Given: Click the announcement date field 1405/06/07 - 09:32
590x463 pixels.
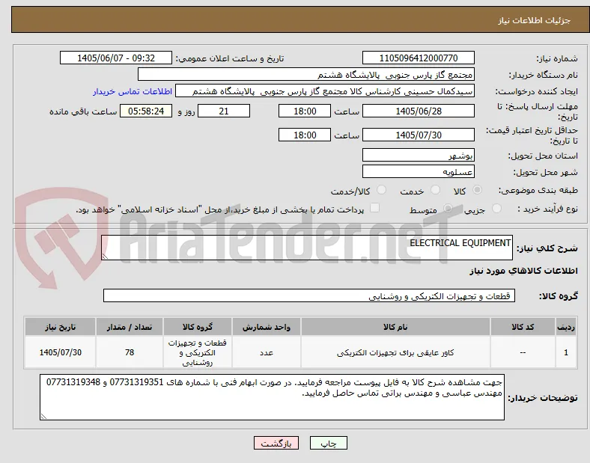Looking at the screenshot, I should click(116, 58).
